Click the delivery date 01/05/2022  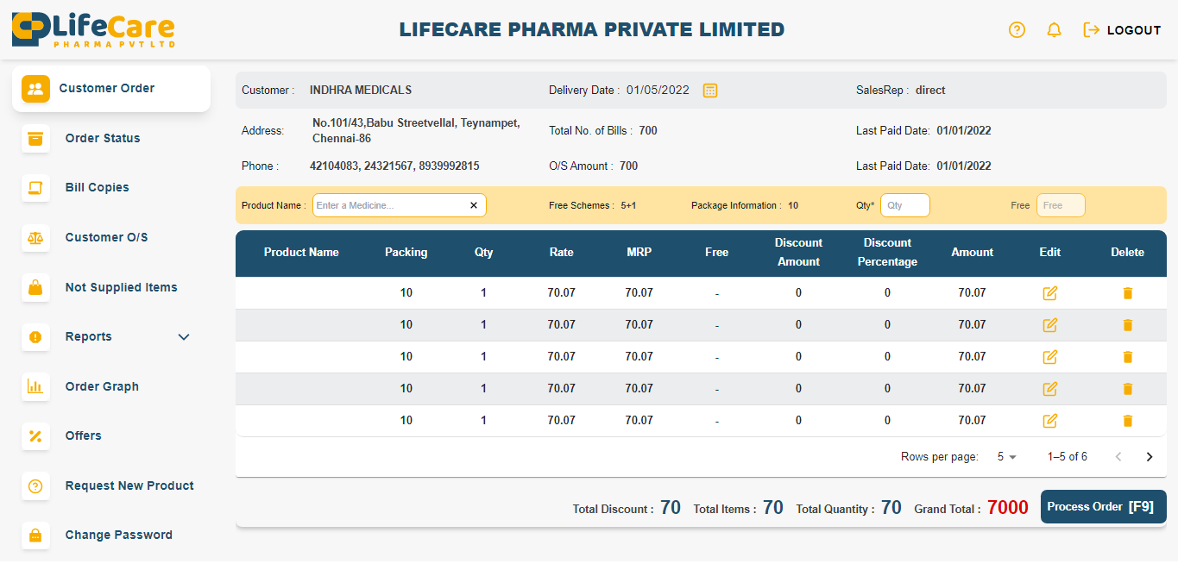[658, 90]
